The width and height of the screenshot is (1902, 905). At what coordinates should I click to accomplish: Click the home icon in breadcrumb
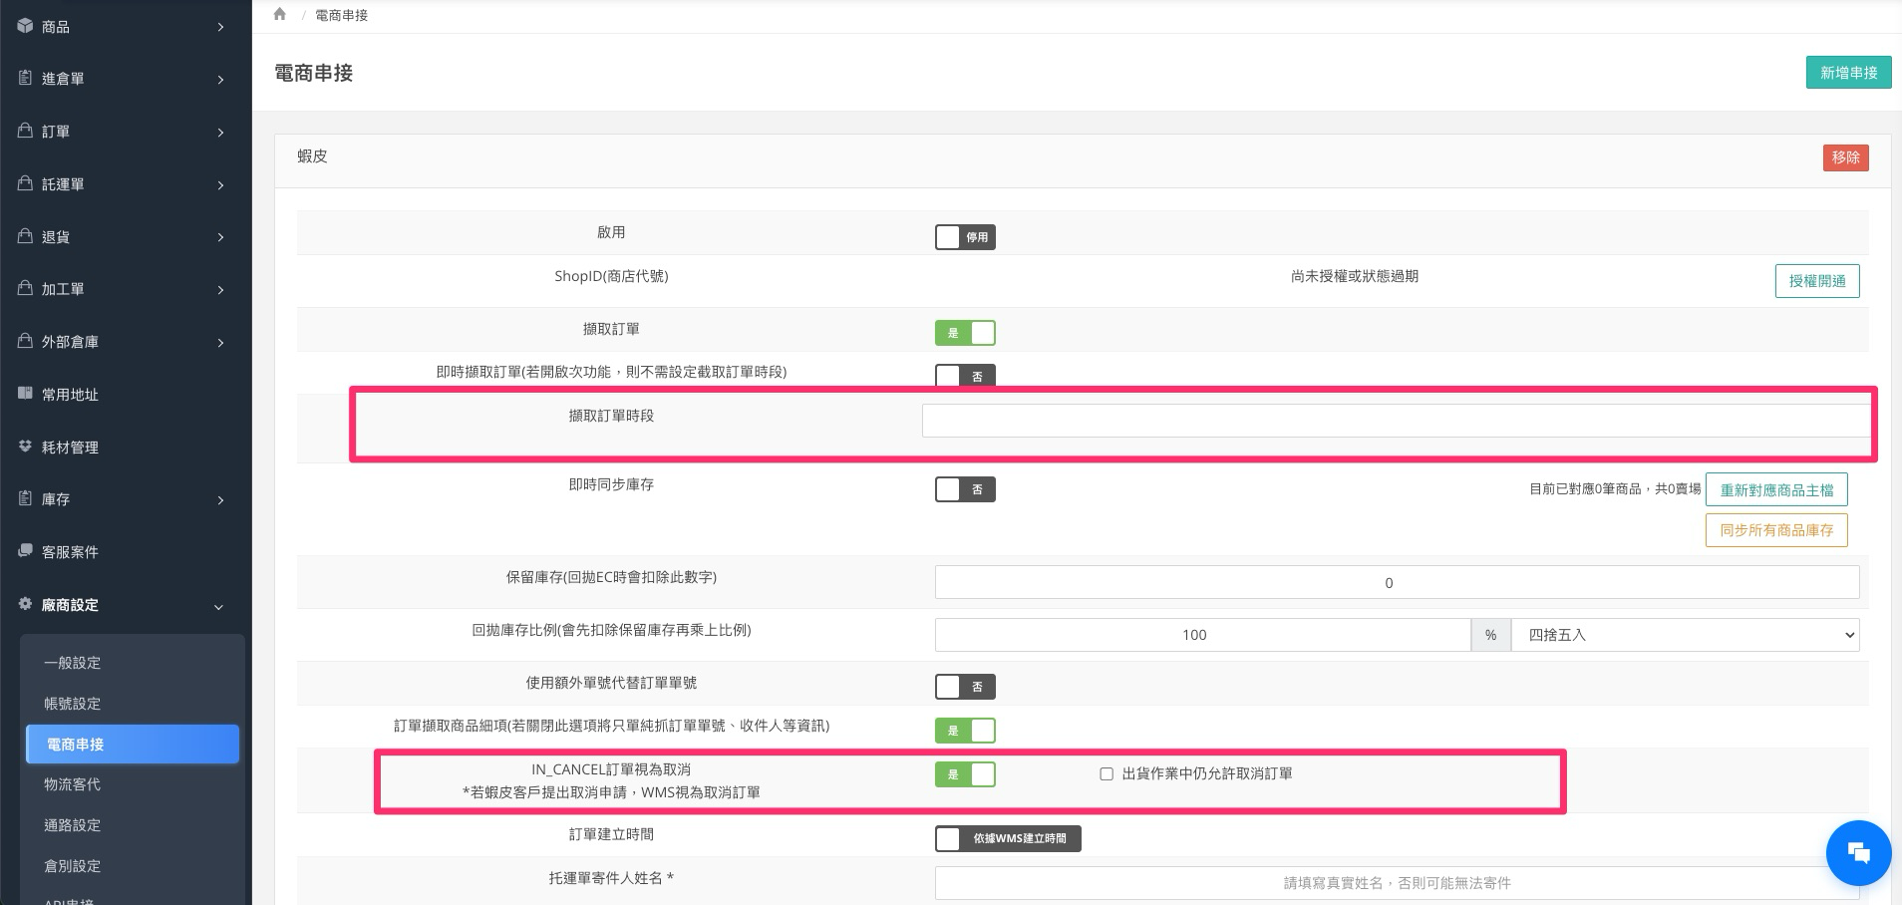pyautogui.click(x=279, y=14)
